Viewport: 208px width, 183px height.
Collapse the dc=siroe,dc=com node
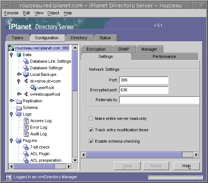click(x=19, y=81)
